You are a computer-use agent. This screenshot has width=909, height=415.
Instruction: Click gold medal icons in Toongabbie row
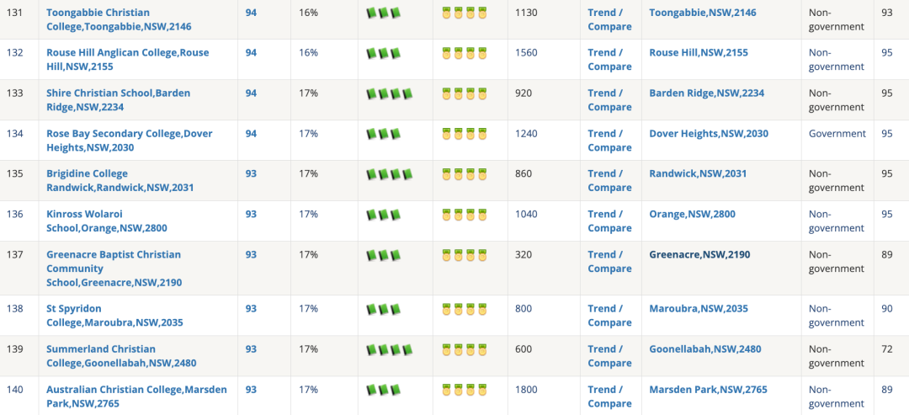pyautogui.click(x=465, y=13)
